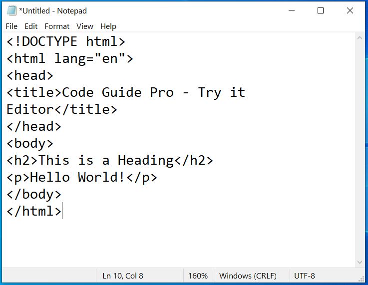Click the closing </html> tag line
The image size is (368, 285).
(34, 211)
